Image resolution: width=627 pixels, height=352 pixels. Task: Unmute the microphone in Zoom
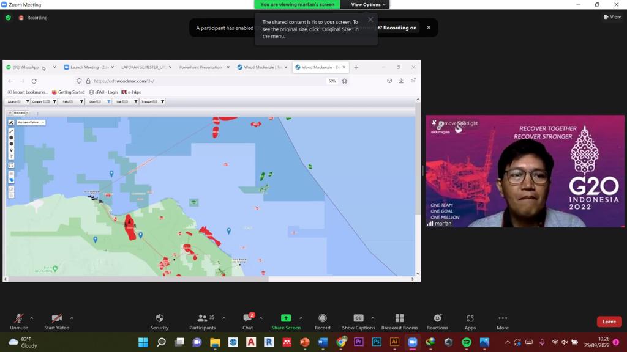18,321
